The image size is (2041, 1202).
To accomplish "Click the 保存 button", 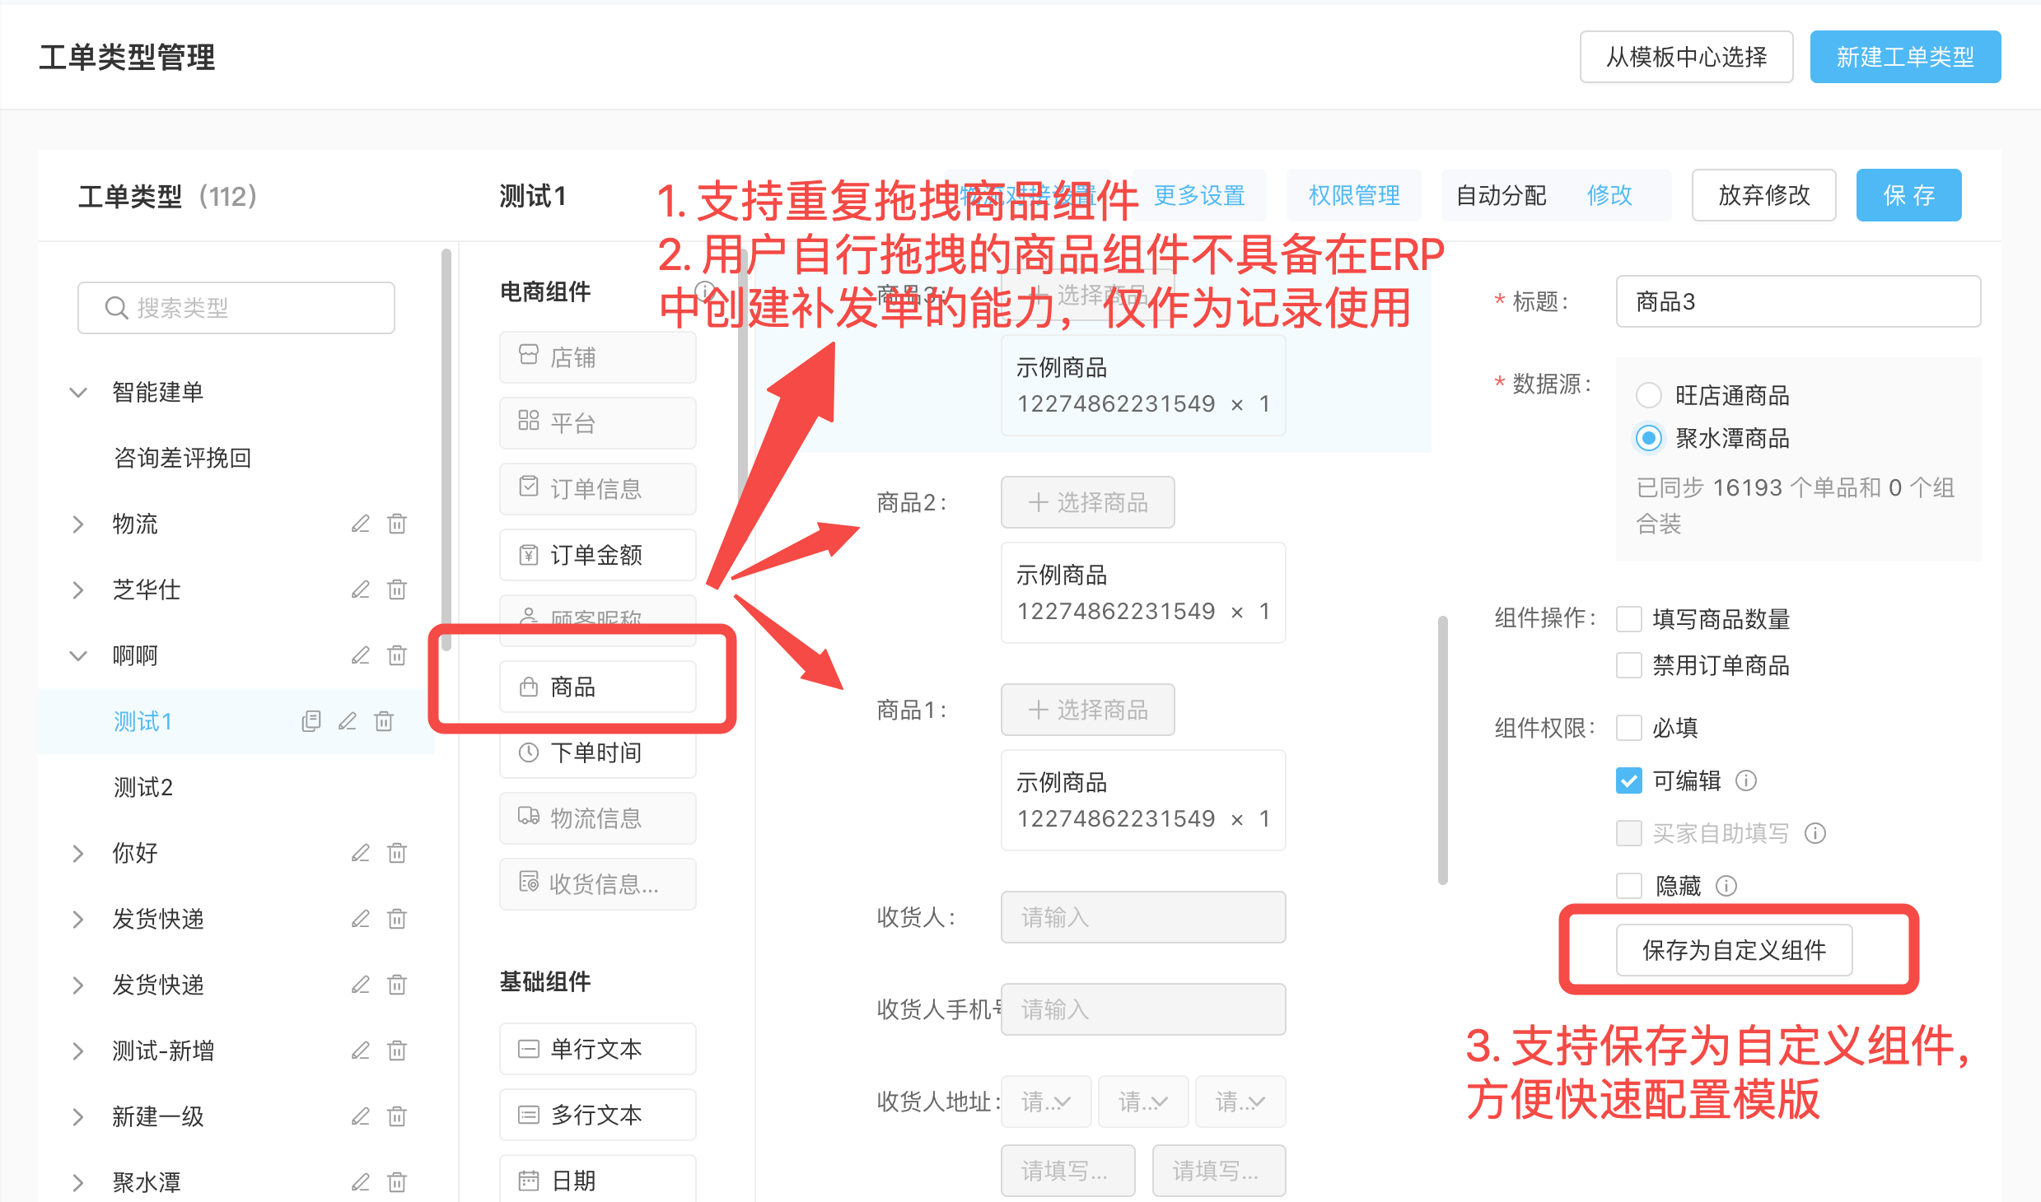I will pos(1908,195).
